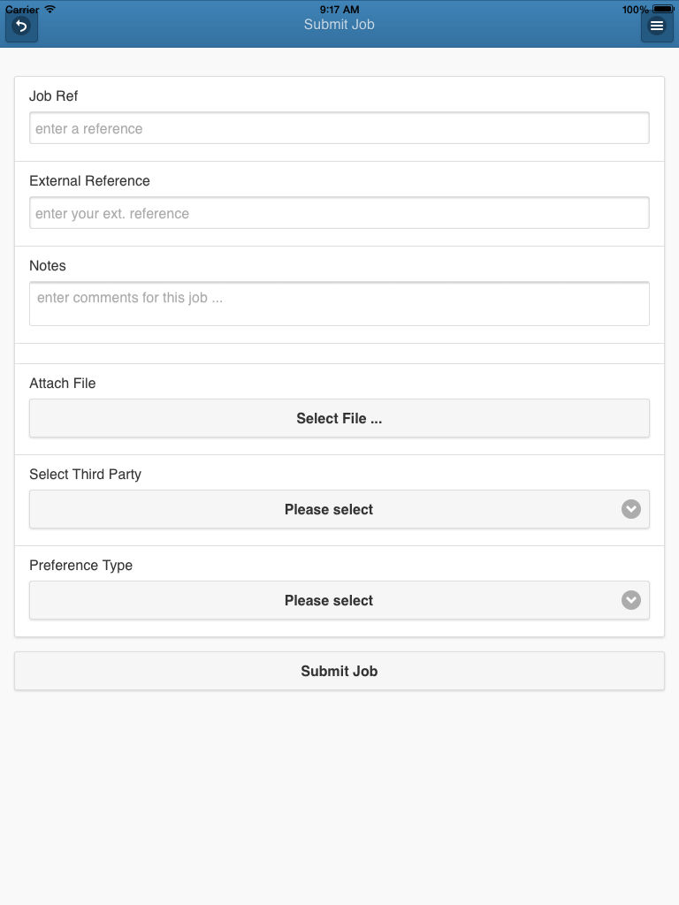Expand the Select Third Party dropdown
The image size is (679, 905).
pos(339,509)
